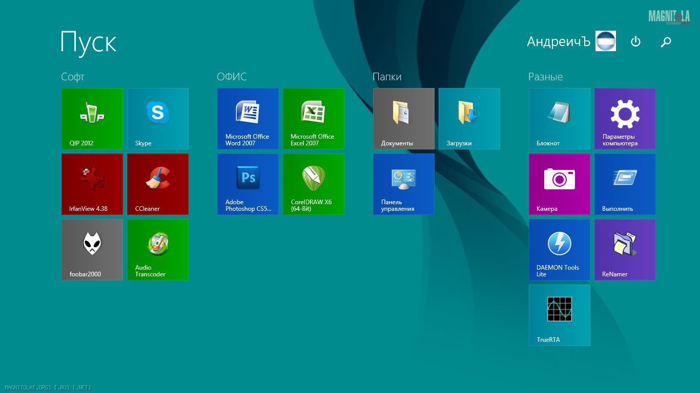Launch Microsoft Office Excel 2007 tile
Viewport: 700px width, 393px height.
[314, 119]
